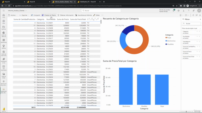Reload the browser page
This screenshot has width=202, height=113.
click(9, 6)
